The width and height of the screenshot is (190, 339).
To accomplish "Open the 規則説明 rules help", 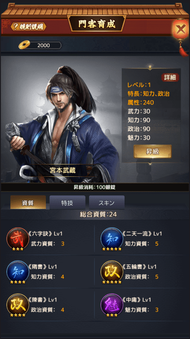I will pyautogui.click(x=29, y=27).
